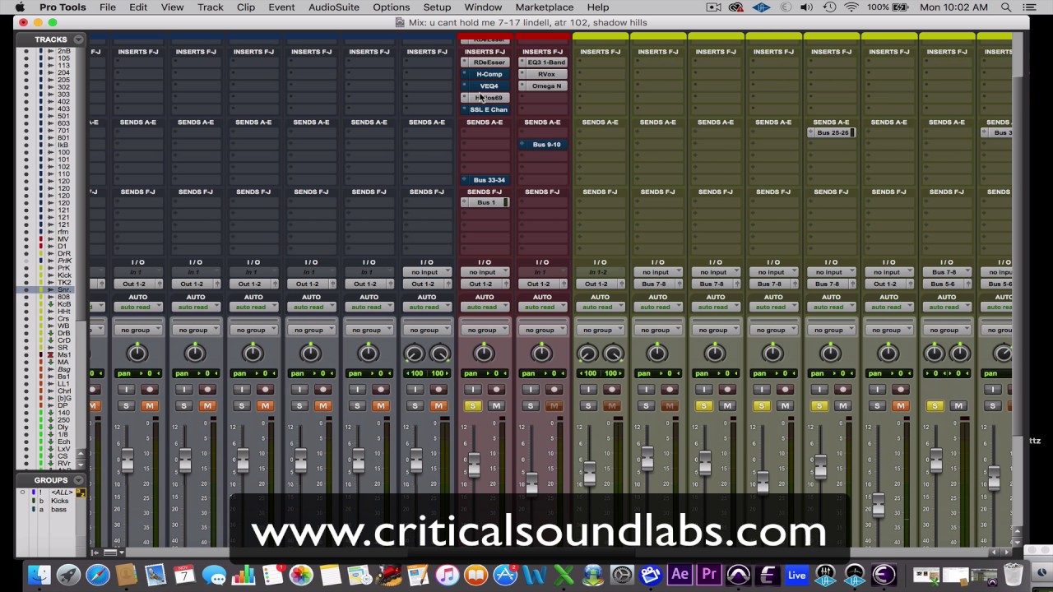
Task: Select the highlighted Snr track in list
Action: click(63, 290)
